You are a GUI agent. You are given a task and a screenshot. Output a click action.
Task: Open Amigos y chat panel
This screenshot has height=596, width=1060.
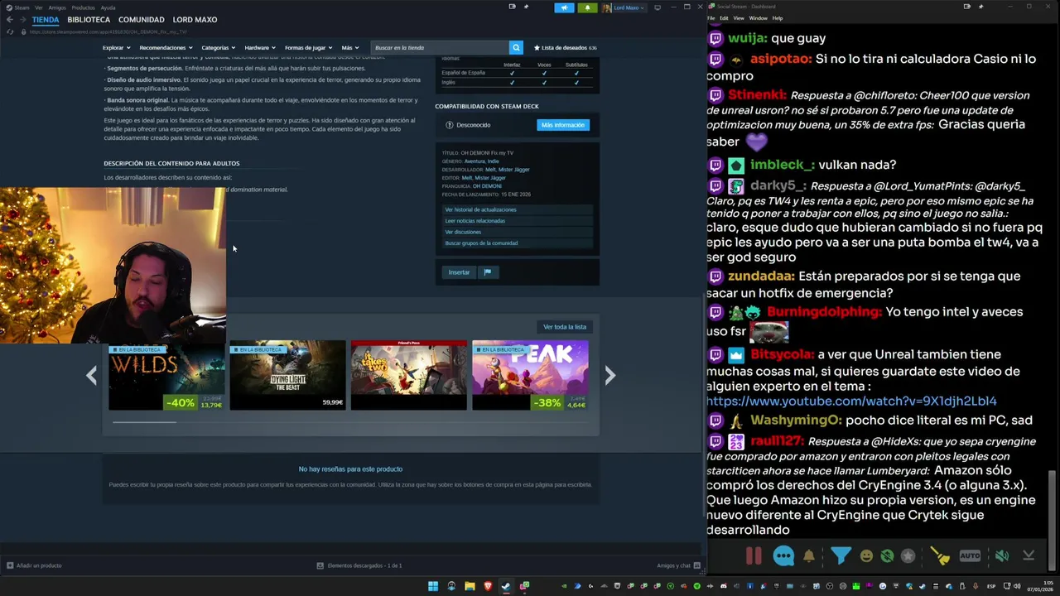point(677,565)
